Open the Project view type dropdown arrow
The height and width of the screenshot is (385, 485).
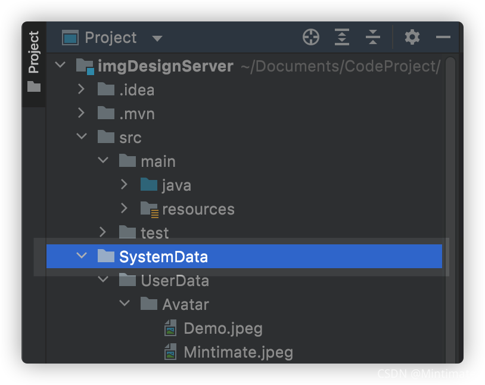157,38
